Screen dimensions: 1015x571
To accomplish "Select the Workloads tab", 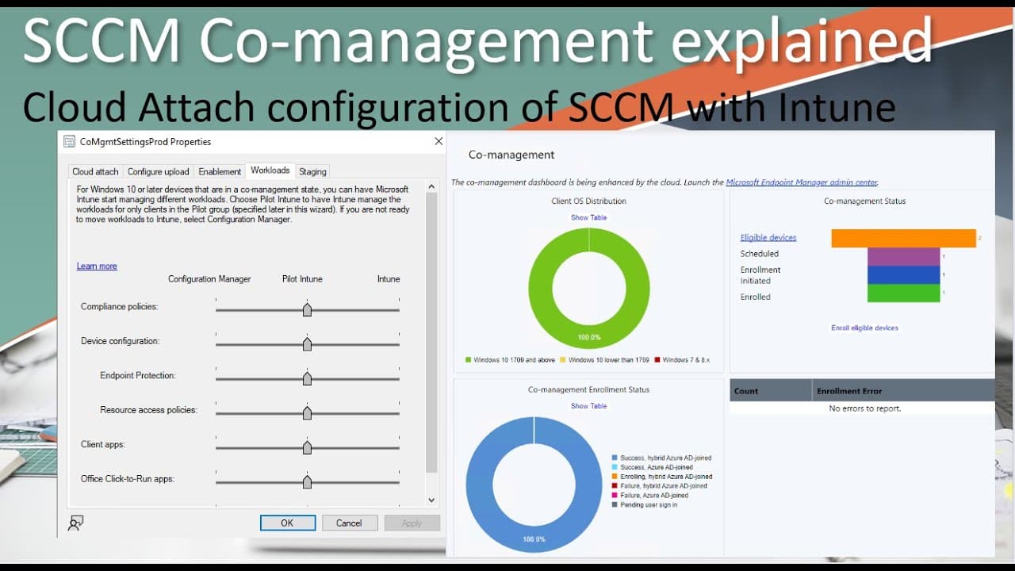I will (270, 171).
